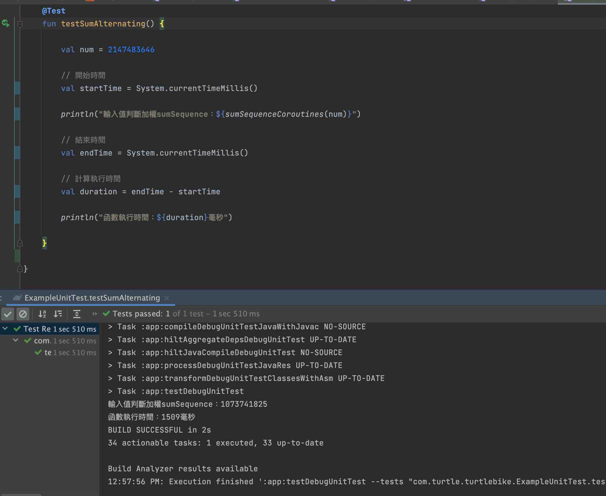
Task: Click the 開始時間 comment line
Action: (x=83, y=75)
